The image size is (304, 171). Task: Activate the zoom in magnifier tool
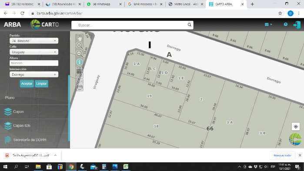click(80, 45)
